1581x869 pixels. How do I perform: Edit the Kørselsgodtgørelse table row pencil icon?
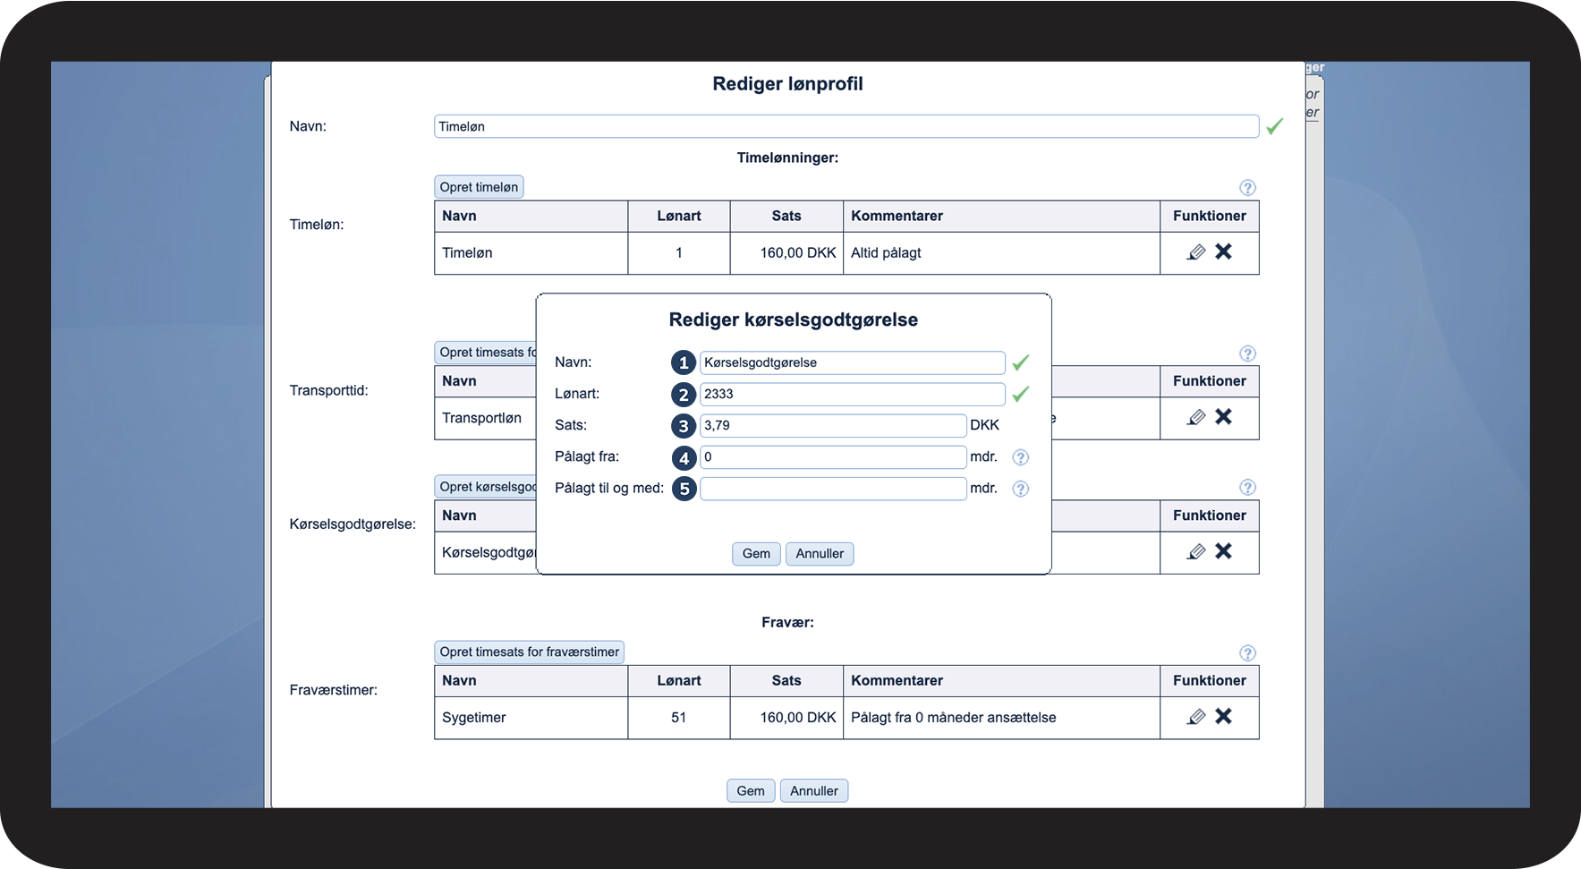[x=1196, y=552]
